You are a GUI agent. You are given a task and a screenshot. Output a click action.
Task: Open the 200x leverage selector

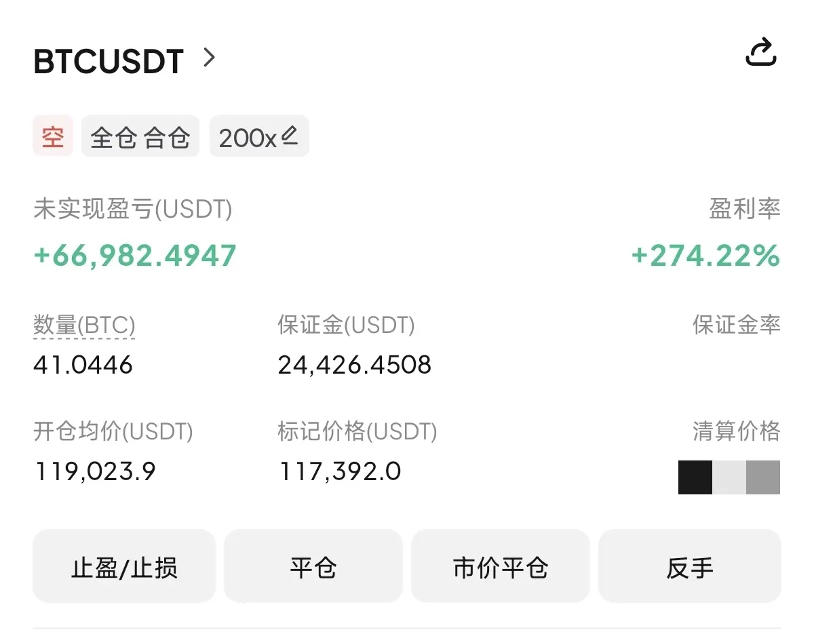pos(259,136)
